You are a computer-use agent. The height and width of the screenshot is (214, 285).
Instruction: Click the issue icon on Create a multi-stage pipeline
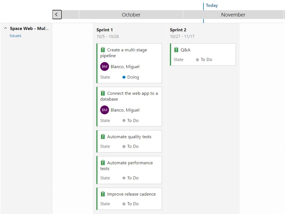(103, 50)
